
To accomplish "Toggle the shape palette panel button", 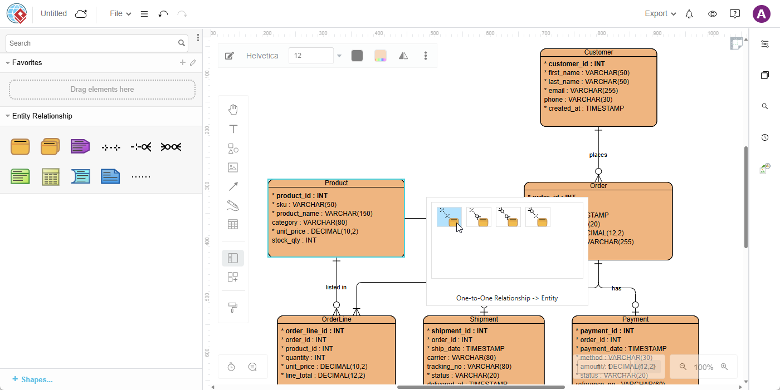I will tap(233, 258).
